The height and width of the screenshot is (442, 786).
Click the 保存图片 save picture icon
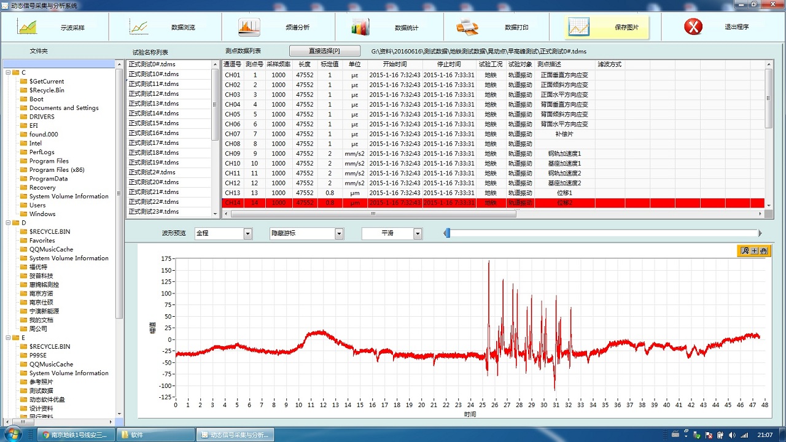(x=578, y=27)
